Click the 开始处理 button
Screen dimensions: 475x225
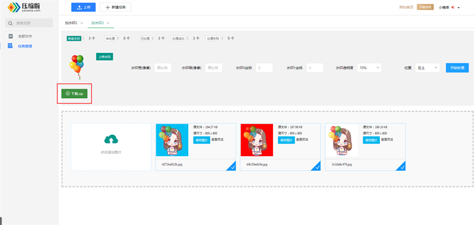click(457, 68)
